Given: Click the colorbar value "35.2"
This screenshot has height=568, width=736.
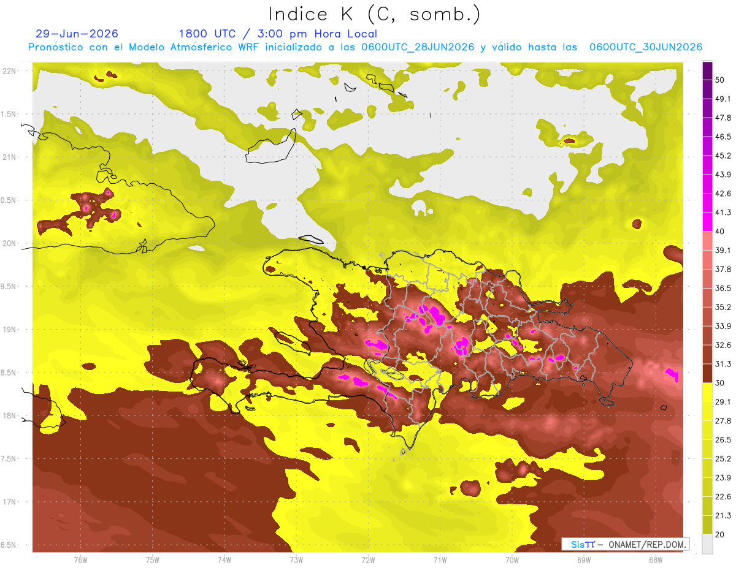Looking at the screenshot, I should click(x=723, y=307).
